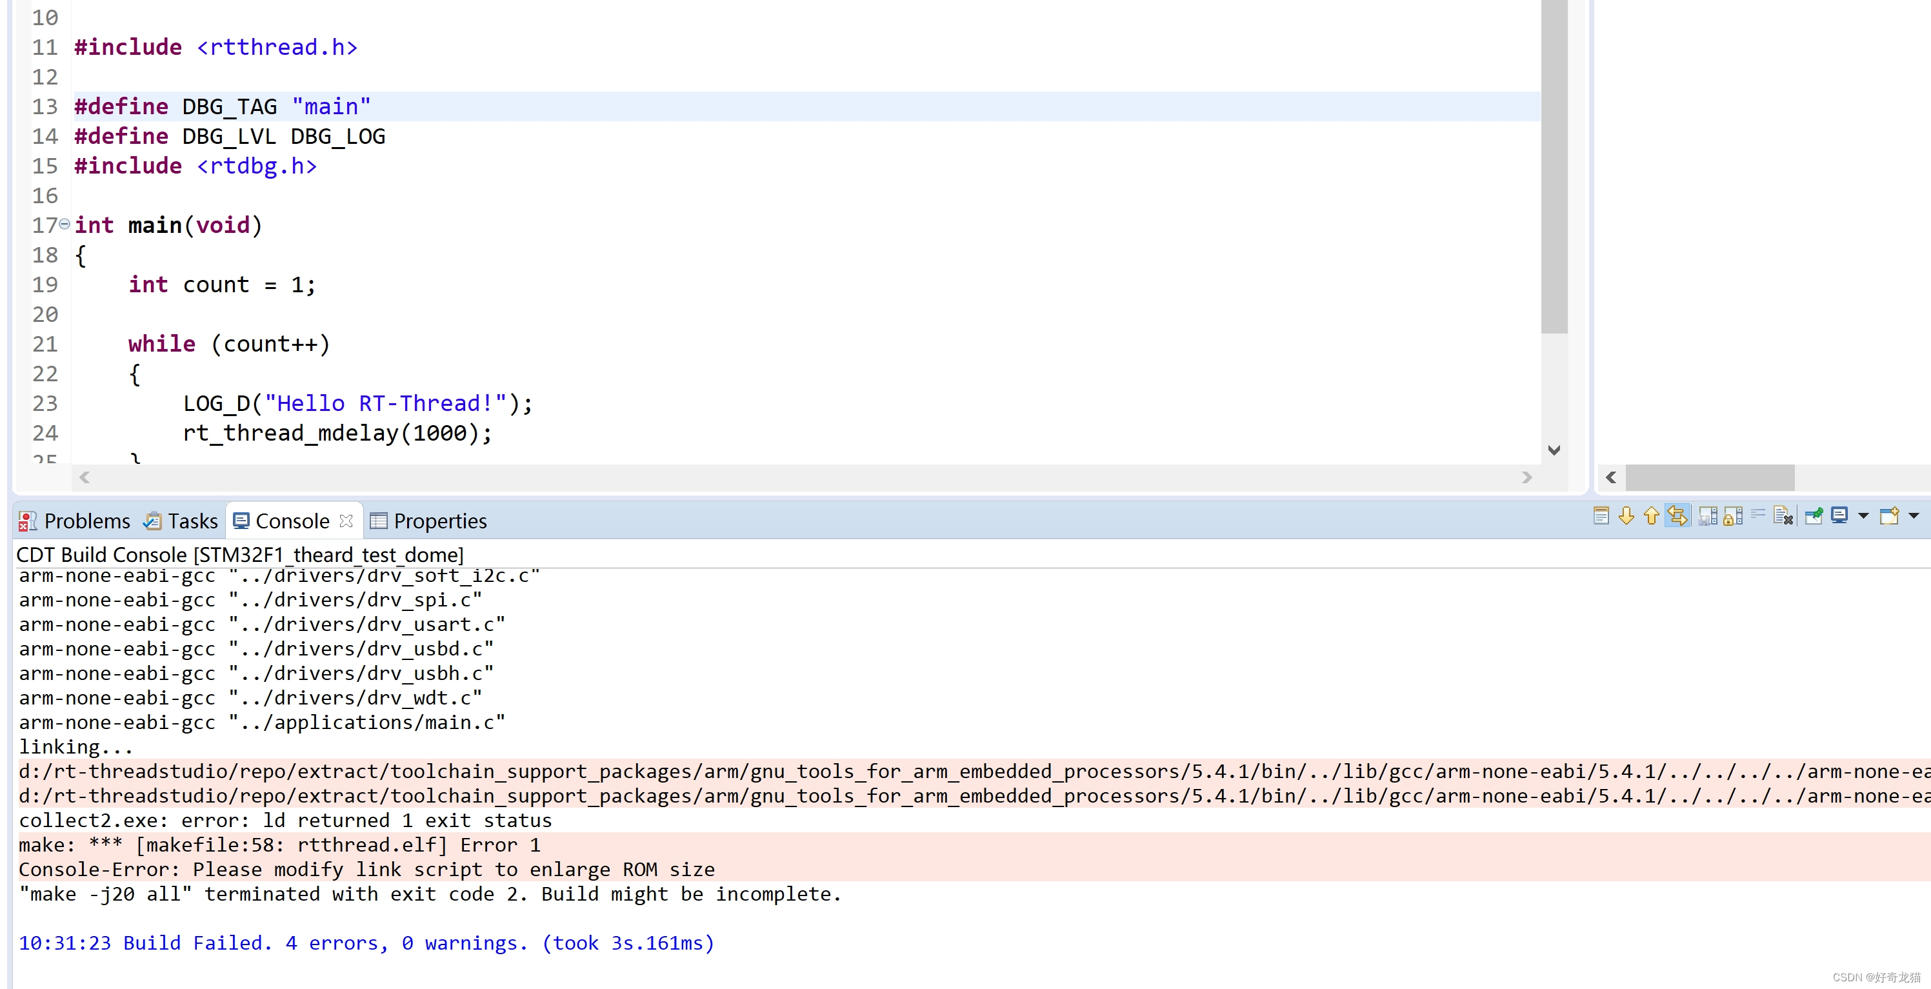Click the Properties tab icon
Screen dimensions: 1931x989
coord(379,521)
